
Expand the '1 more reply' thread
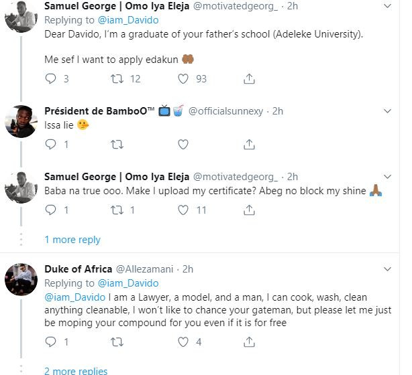pyautogui.click(x=72, y=240)
